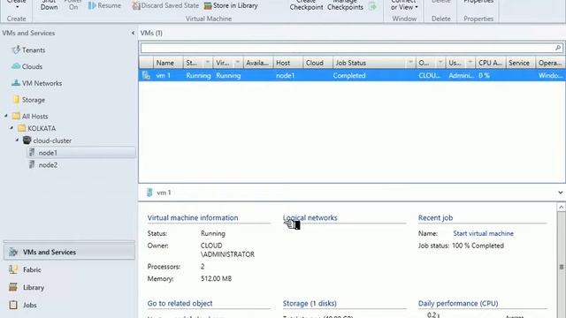Click the node2 server icon

(32, 165)
